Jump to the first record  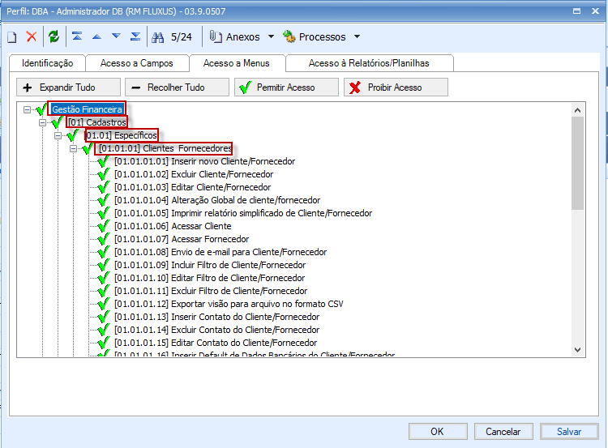coord(77,36)
